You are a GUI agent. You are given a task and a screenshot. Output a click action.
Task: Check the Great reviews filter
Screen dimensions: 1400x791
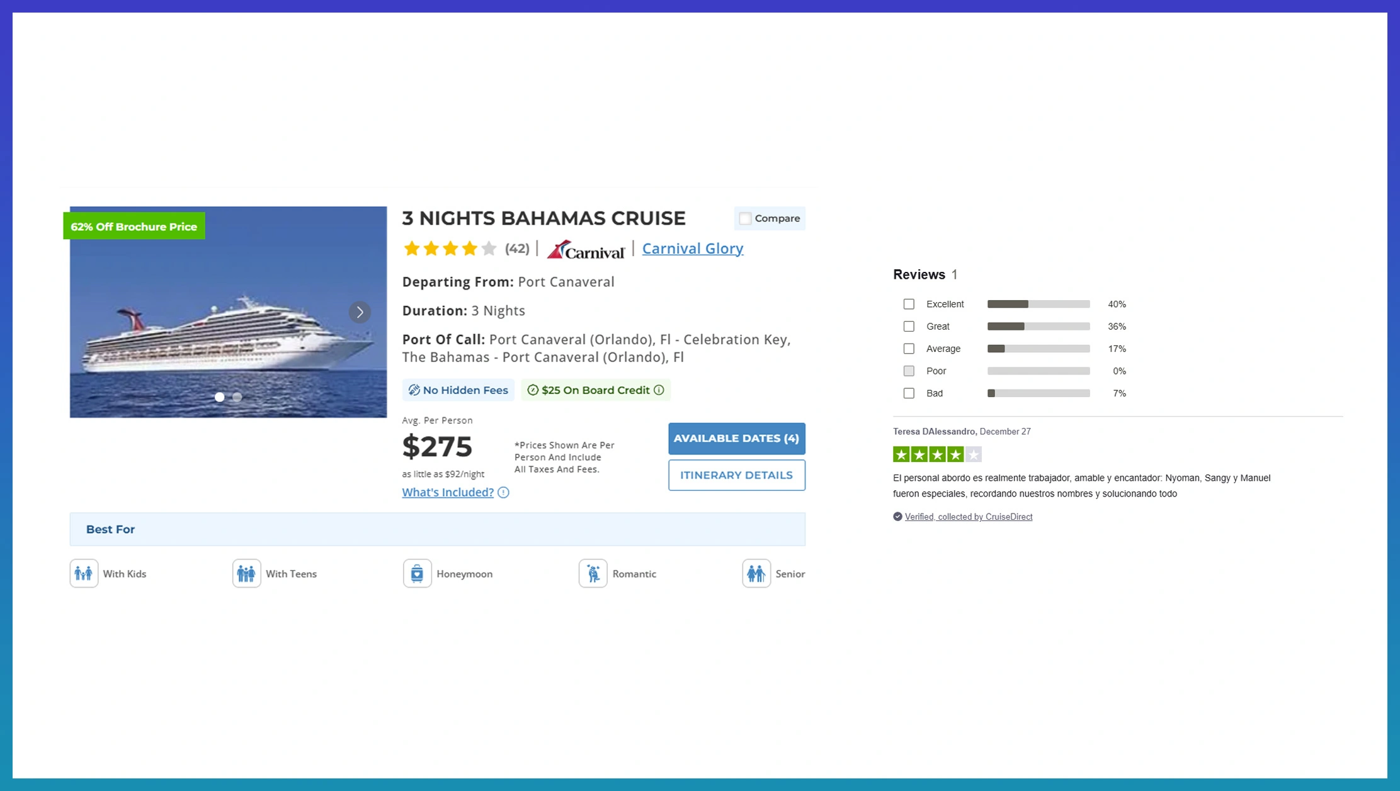click(x=909, y=326)
